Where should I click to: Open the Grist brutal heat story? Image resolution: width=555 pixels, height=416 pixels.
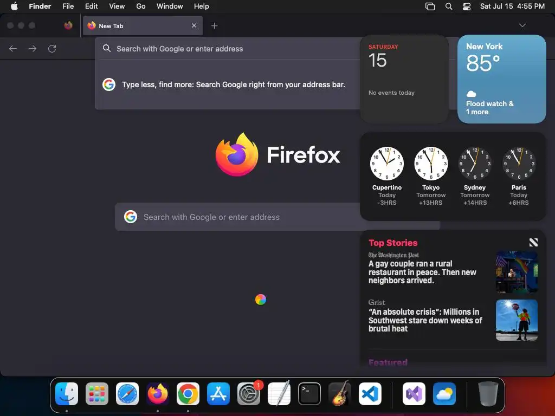(x=425, y=320)
